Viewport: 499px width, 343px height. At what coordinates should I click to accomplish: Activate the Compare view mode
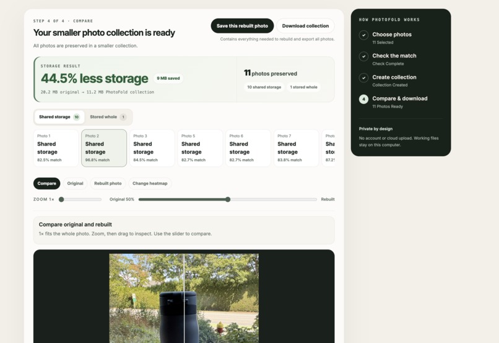coord(47,183)
